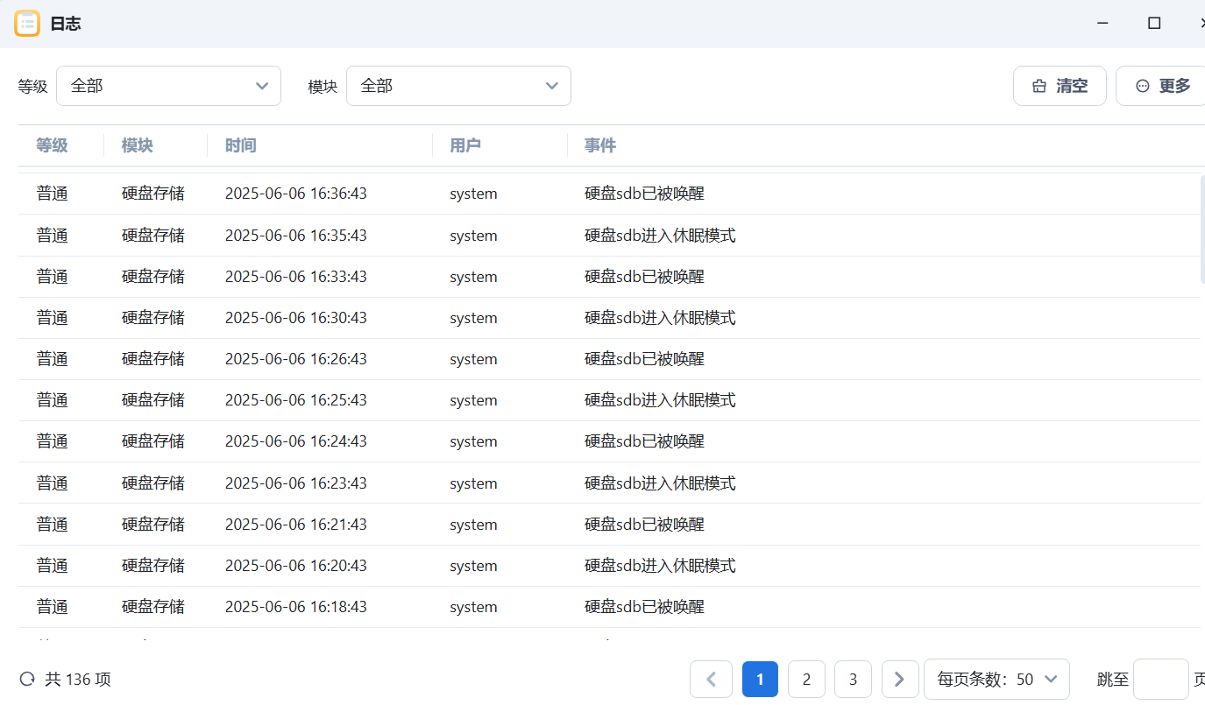
Task: Select the log row at 16:23:43
Action: tap(609, 483)
